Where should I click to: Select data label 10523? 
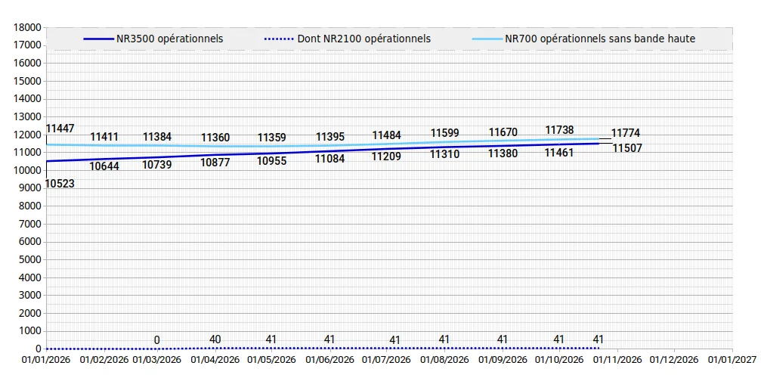pos(60,184)
